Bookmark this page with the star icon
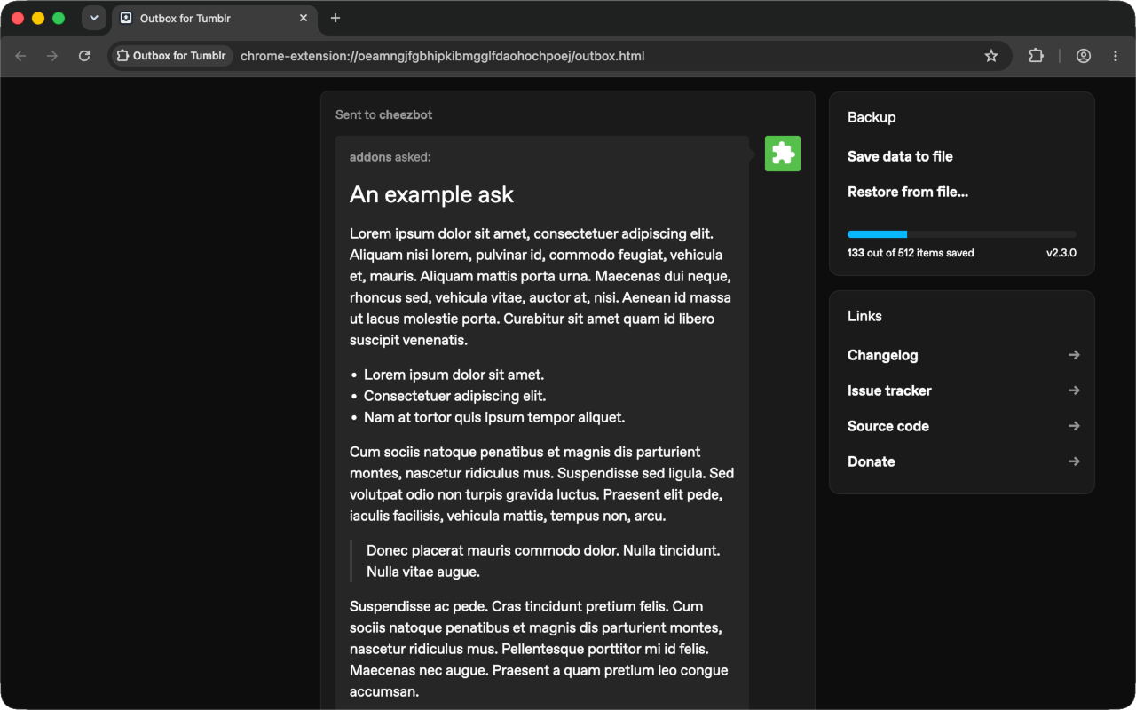The image size is (1136, 710). coord(991,56)
